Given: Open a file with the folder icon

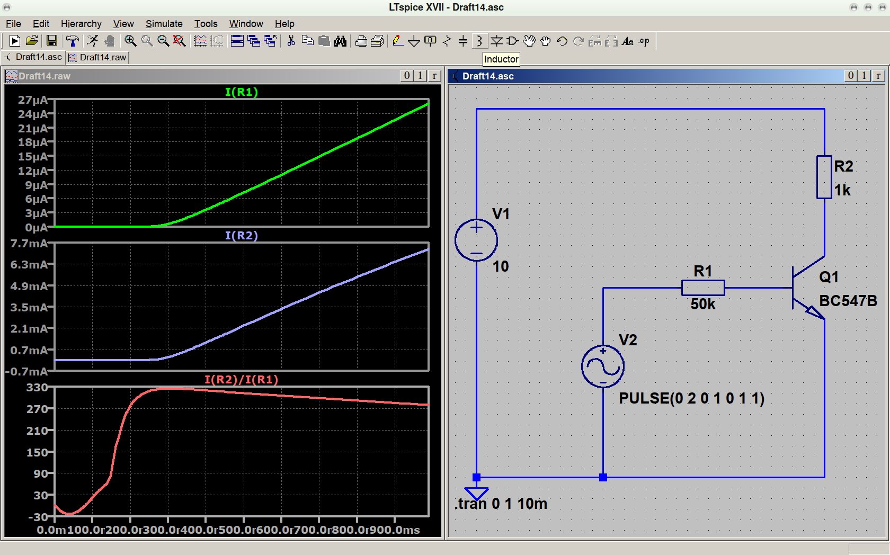Looking at the screenshot, I should (x=32, y=41).
